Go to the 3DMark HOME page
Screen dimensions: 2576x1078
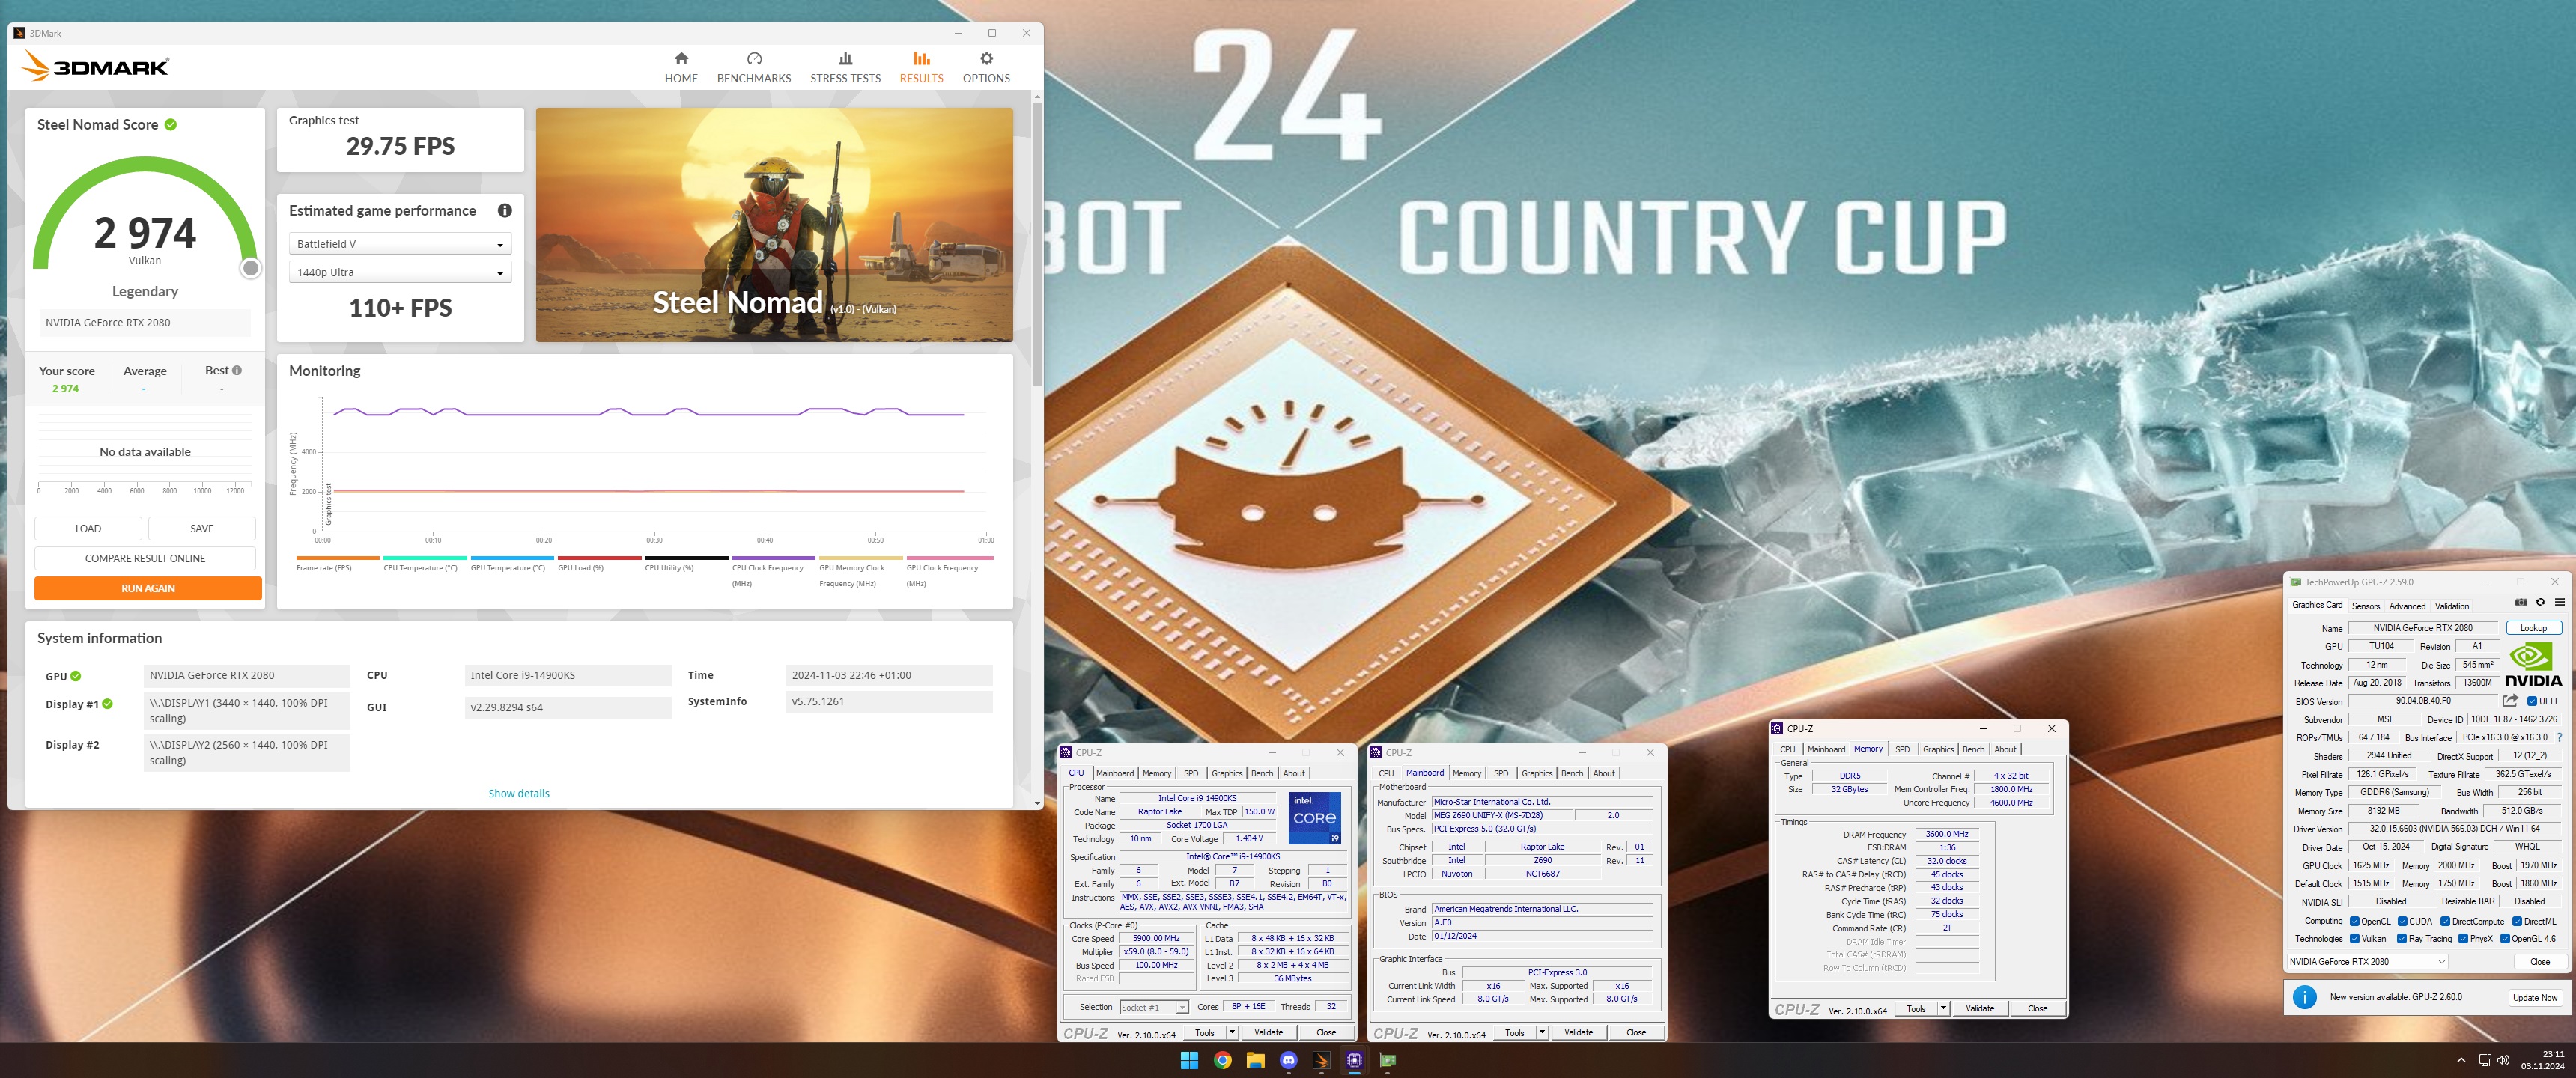[x=681, y=68]
